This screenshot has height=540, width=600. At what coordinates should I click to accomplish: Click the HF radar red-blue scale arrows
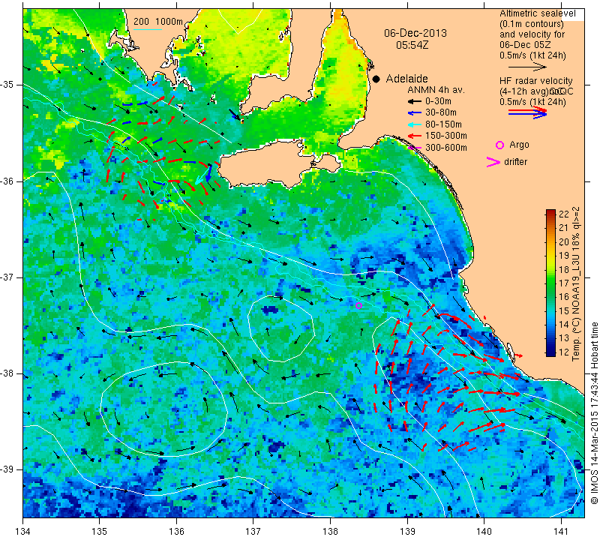[527, 112]
